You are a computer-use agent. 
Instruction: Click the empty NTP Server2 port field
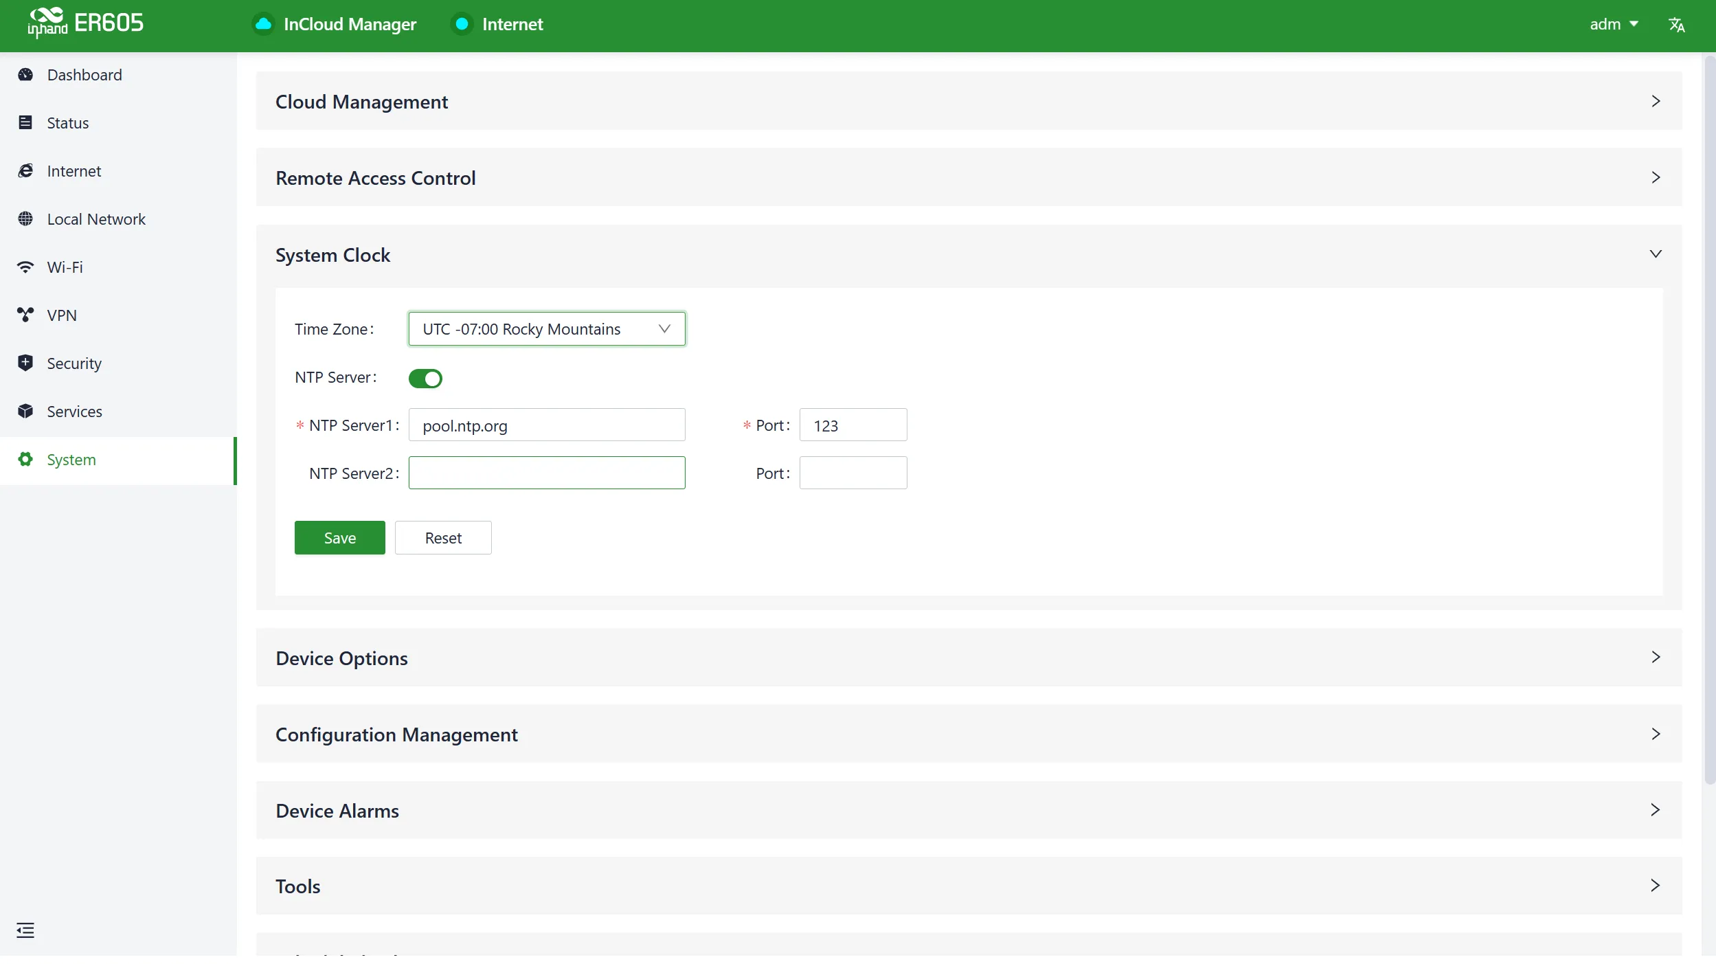coord(853,473)
